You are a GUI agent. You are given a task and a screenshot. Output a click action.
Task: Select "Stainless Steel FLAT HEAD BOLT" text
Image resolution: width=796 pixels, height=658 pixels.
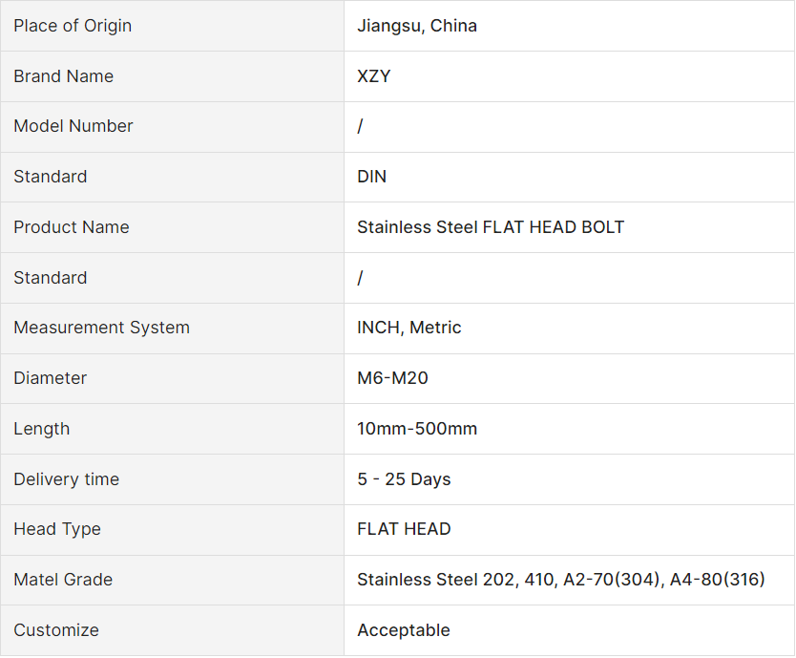click(x=491, y=227)
